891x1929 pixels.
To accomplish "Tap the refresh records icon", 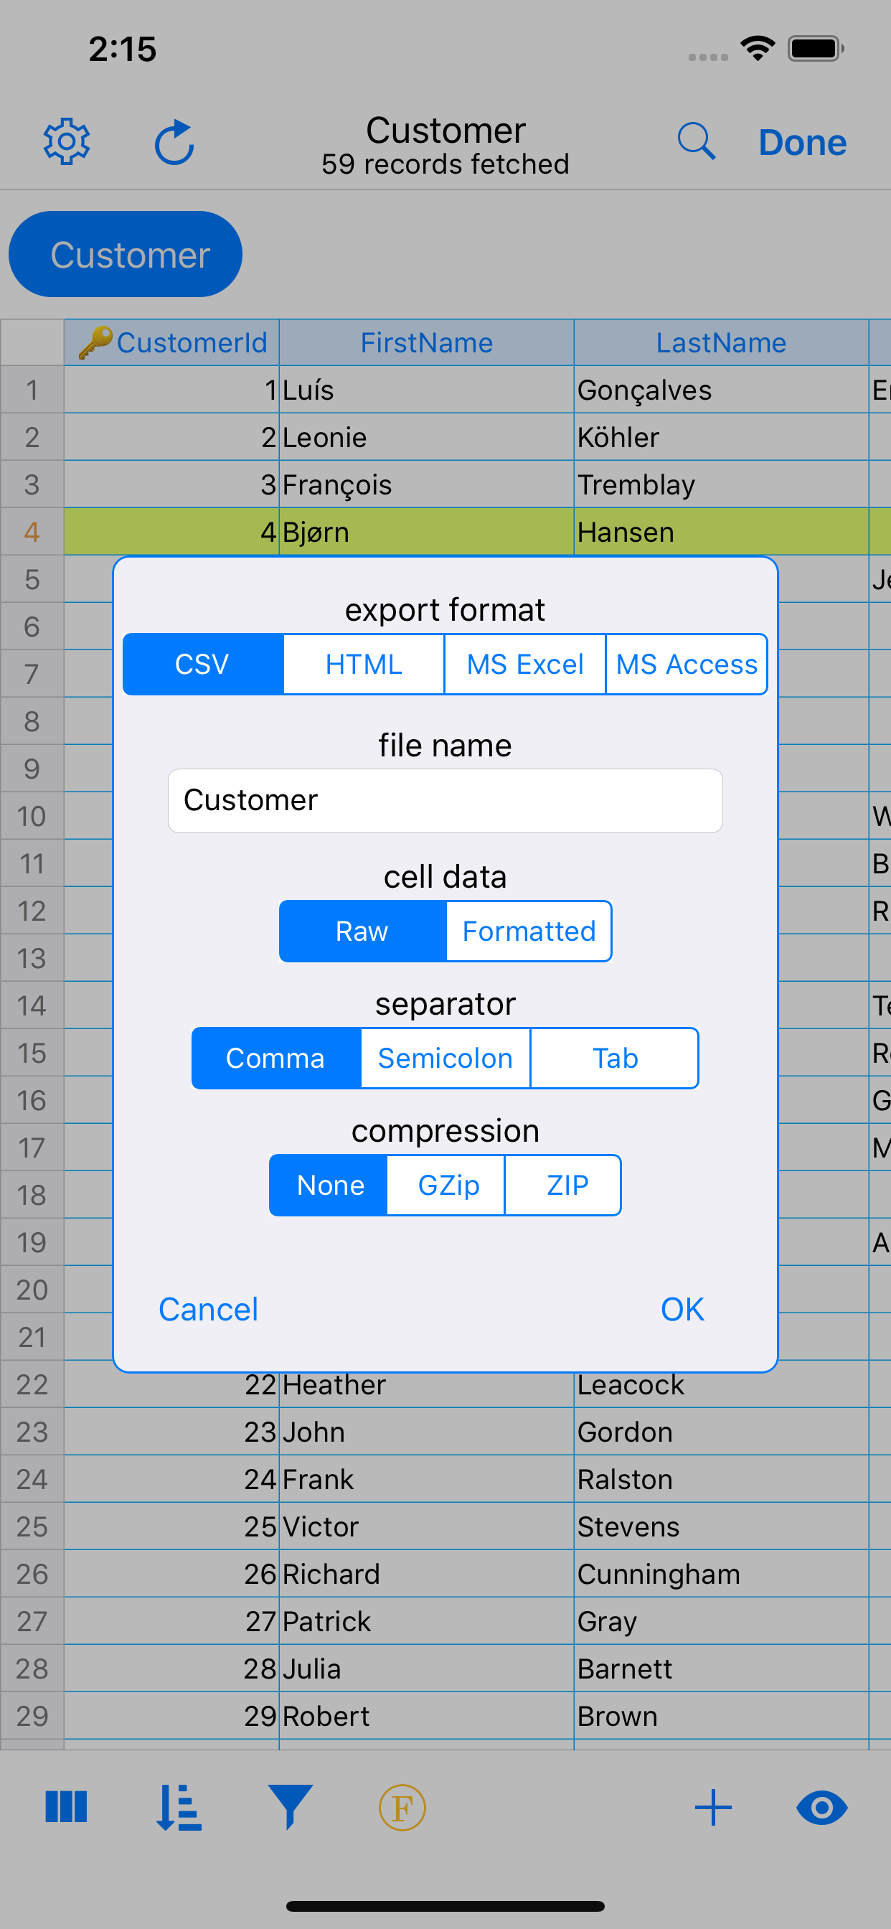I will (174, 141).
